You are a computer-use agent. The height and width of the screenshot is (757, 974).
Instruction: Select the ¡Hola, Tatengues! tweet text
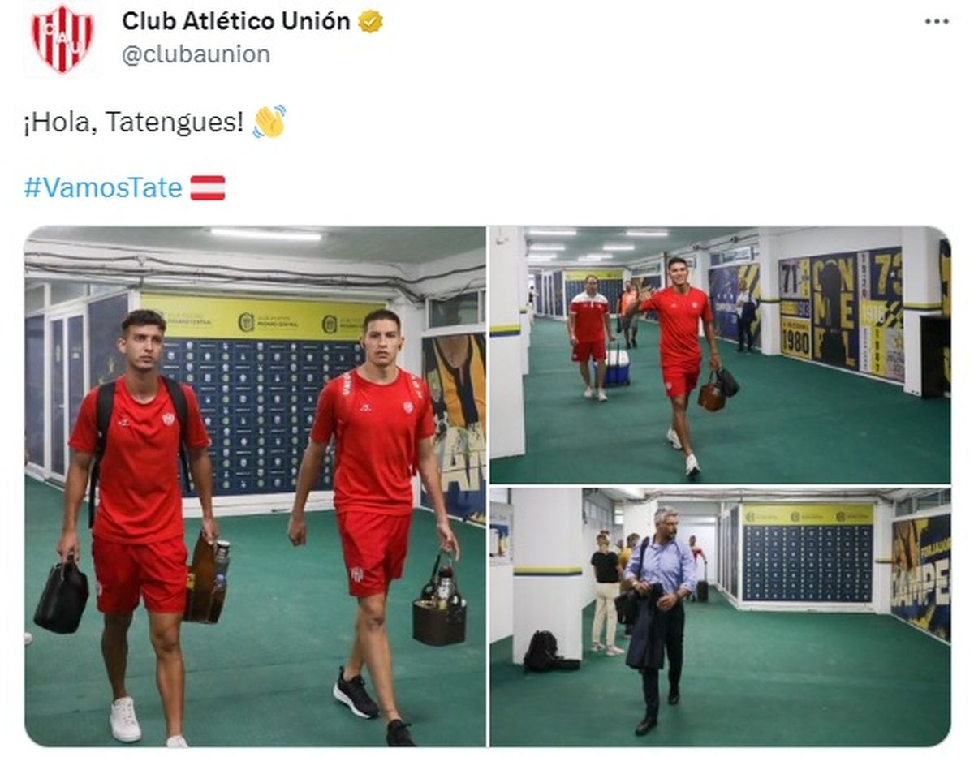click(134, 123)
